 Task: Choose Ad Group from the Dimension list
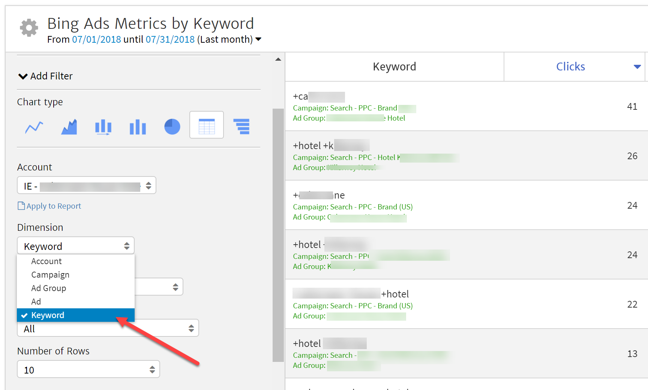(48, 288)
